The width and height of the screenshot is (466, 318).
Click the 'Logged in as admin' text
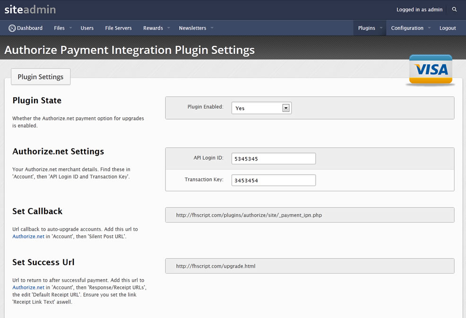pos(419,9)
